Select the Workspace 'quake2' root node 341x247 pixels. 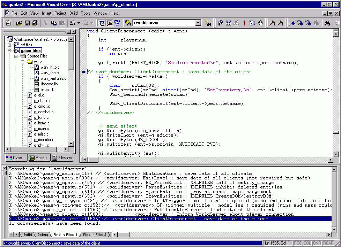click(x=41, y=39)
